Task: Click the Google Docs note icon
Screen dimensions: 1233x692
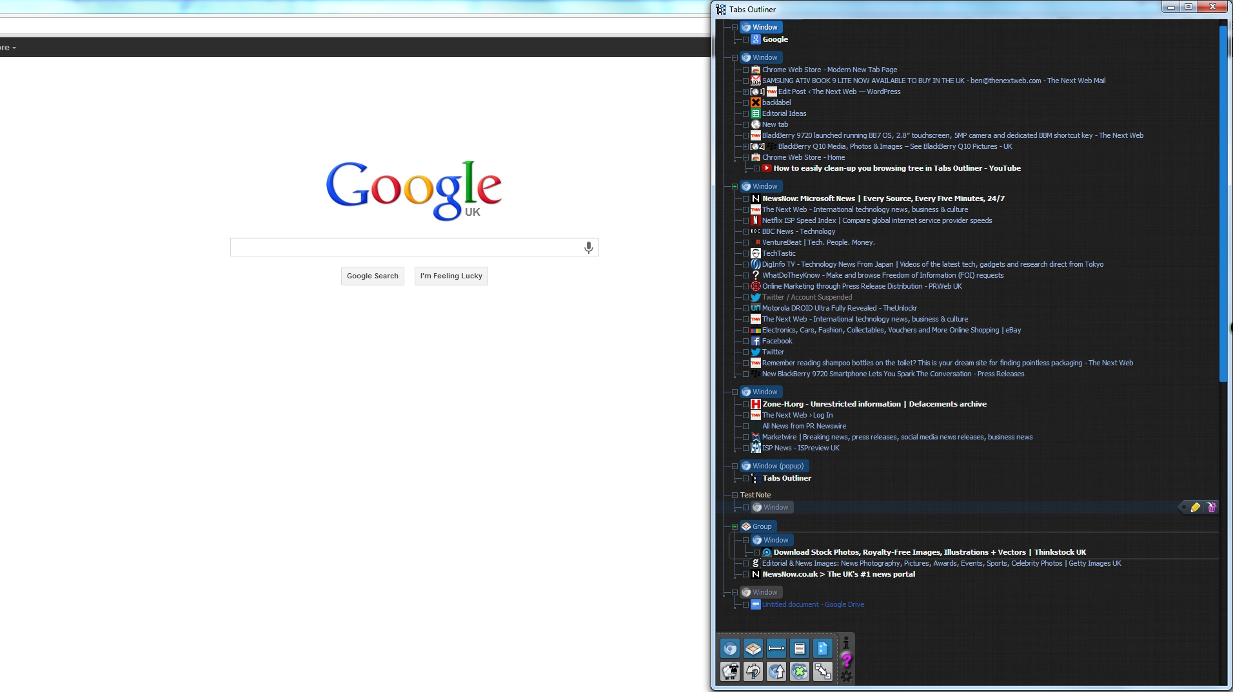Action: 823,649
